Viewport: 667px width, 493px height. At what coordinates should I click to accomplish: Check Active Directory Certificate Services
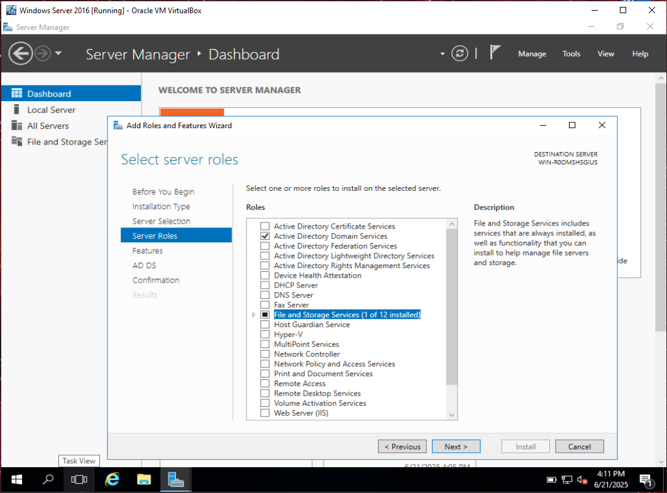(265, 226)
